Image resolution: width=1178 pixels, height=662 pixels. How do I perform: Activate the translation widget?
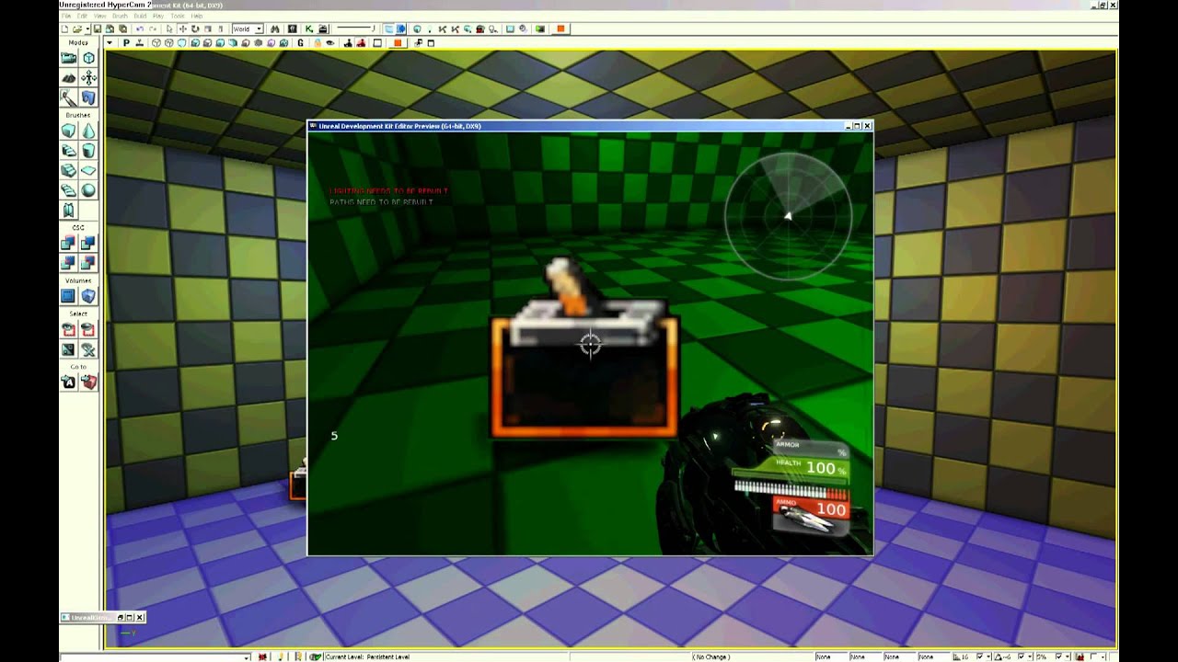coord(182,29)
